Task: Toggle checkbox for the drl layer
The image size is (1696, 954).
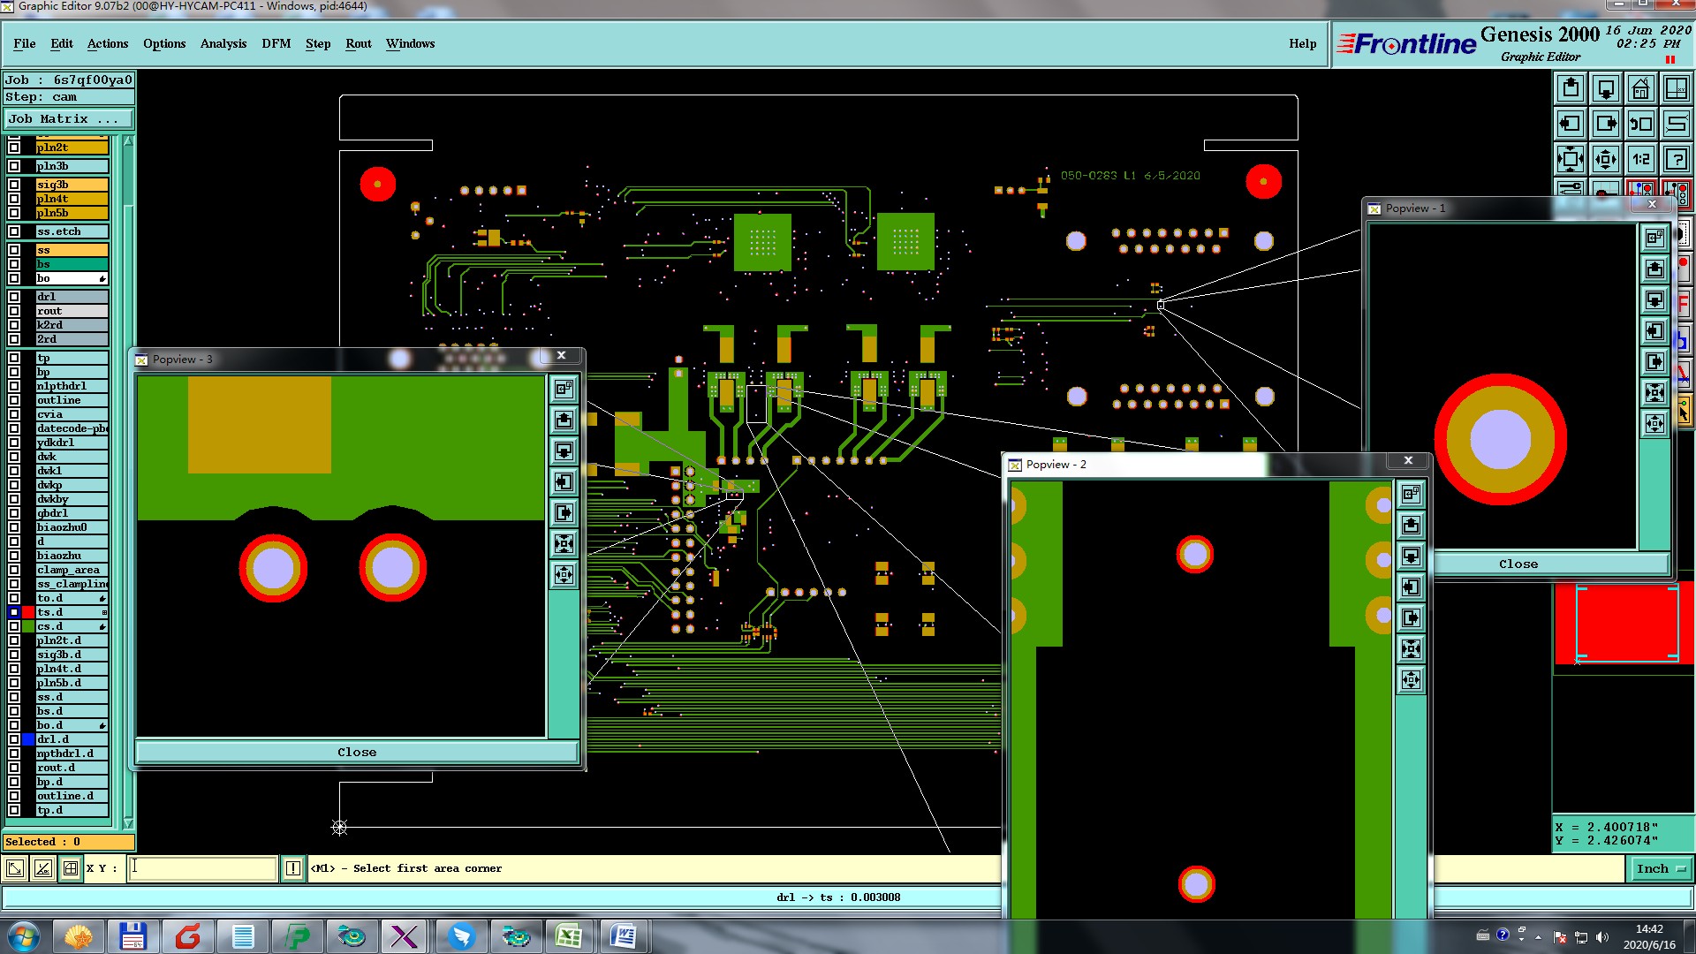Action: [14, 297]
